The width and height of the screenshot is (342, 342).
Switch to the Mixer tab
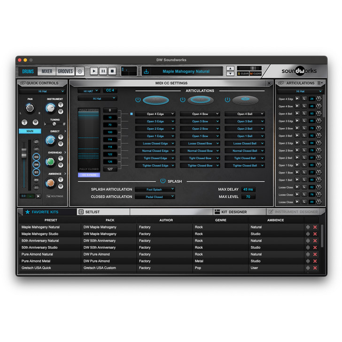(47, 71)
